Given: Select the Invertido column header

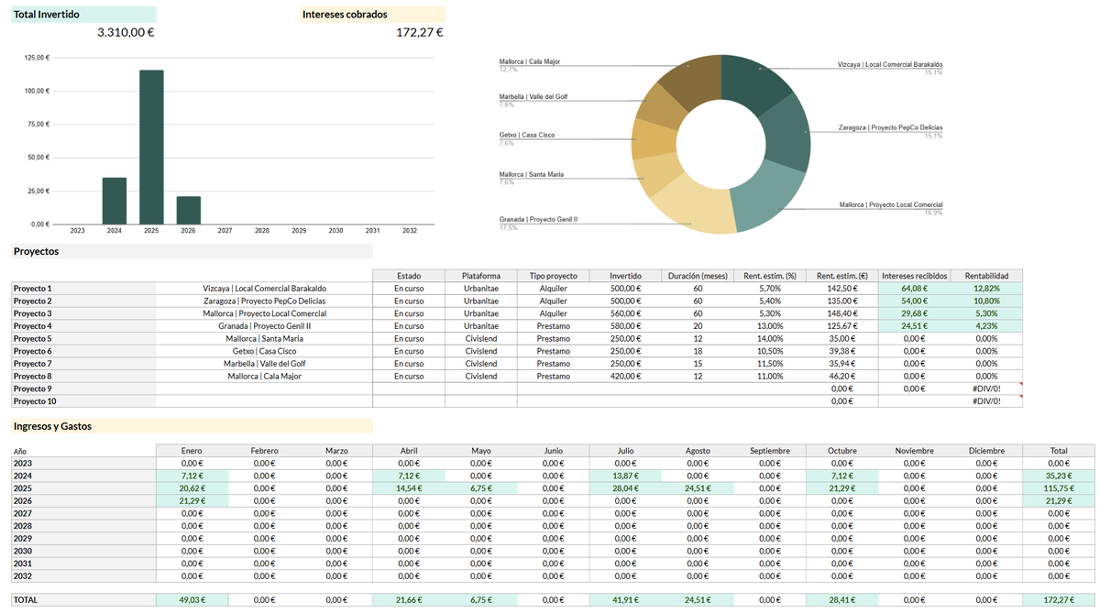Looking at the screenshot, I should tap(626, 276).
